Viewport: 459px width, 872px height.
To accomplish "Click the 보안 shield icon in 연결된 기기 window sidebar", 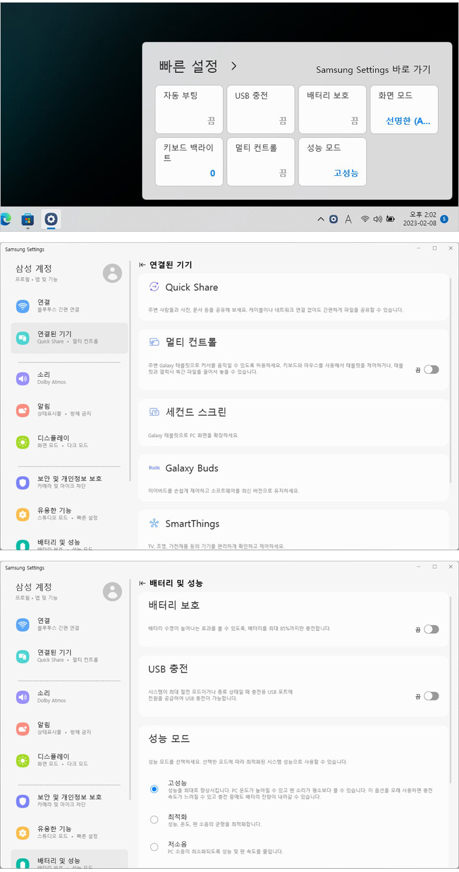I will pos(23,483).
